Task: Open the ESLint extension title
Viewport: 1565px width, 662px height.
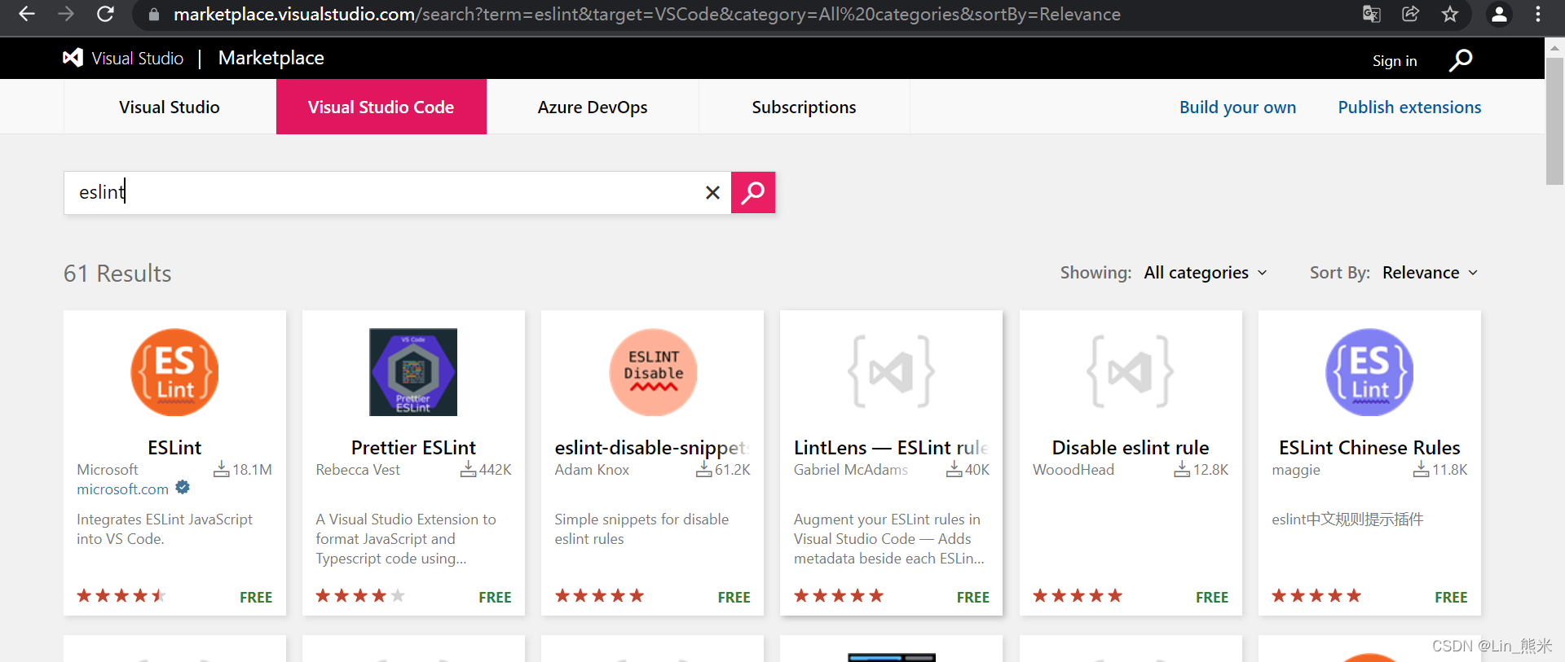Action: click(x=174, y=447)
